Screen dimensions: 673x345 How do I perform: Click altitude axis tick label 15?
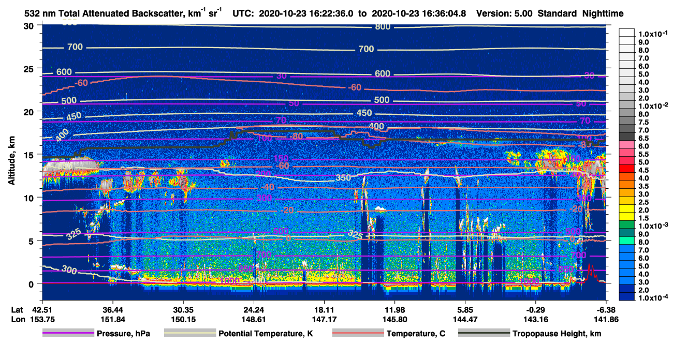pyautogui.click(x=30, y=155)
